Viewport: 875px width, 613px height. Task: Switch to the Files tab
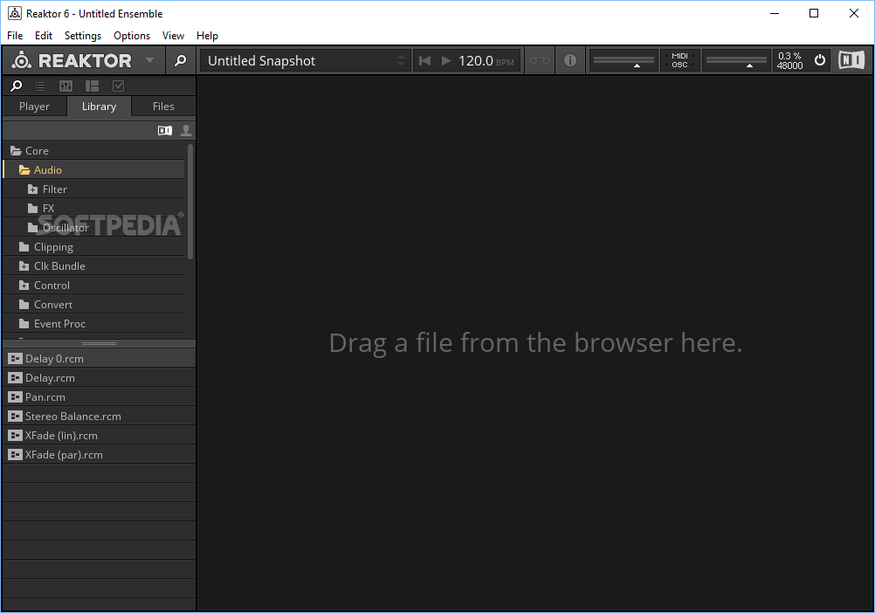coord(163,106)
